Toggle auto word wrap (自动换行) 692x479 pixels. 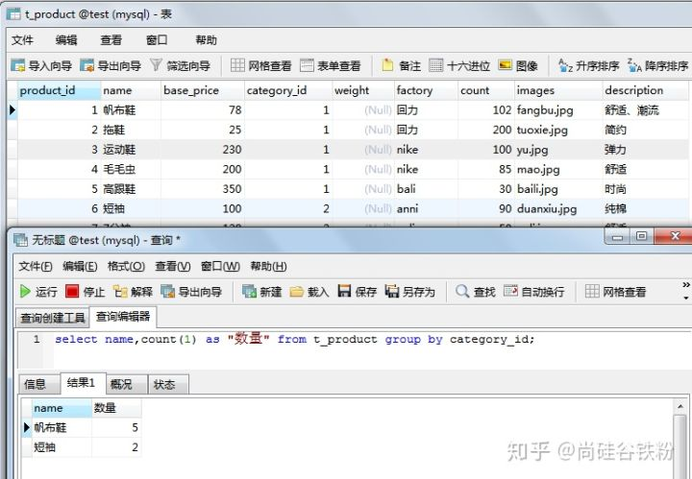(534, 291)
